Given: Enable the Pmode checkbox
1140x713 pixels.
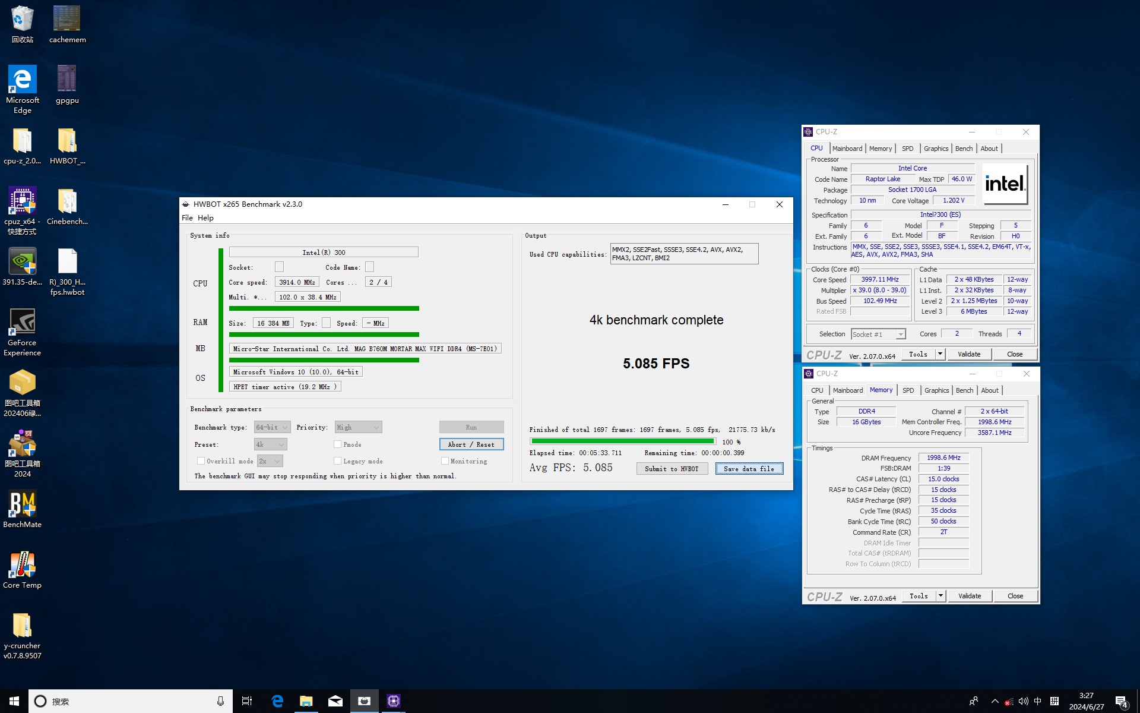Looking at the screenshot, I should (x=337, y=444).
